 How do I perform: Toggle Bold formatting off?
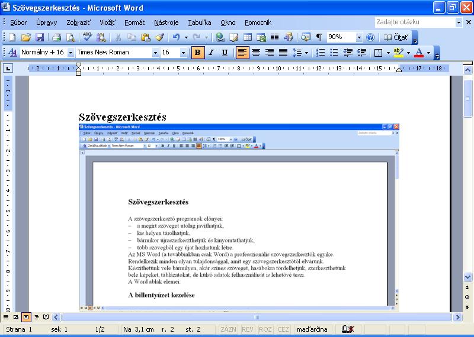click(197, 53)
